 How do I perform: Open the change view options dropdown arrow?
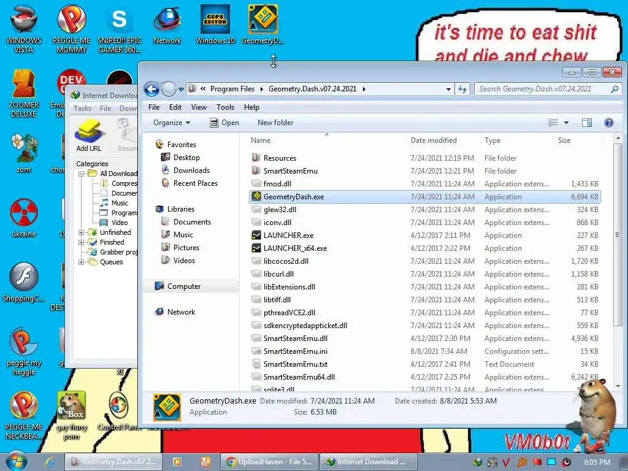point(566,123)
